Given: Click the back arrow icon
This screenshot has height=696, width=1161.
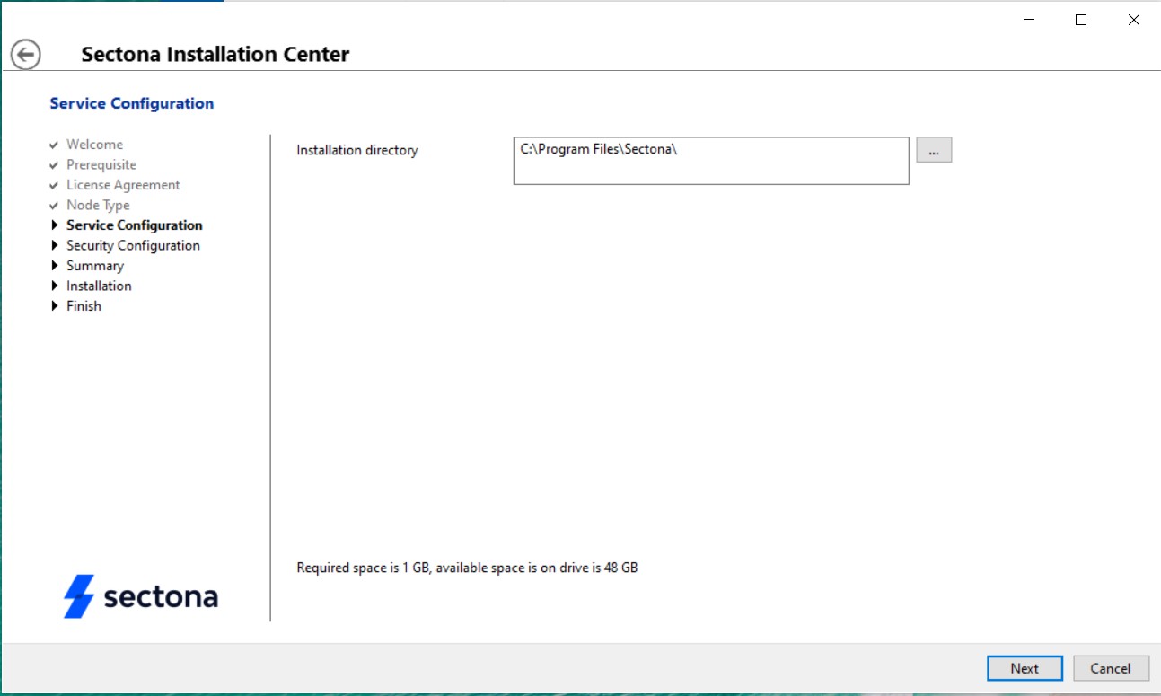Looking at the screenshot, I should pos(26,55).
